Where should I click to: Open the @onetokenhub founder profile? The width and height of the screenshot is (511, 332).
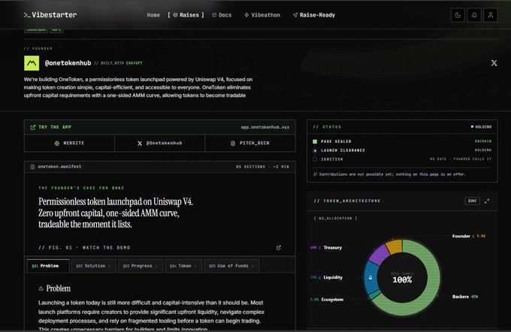click(x=68, y=63)
